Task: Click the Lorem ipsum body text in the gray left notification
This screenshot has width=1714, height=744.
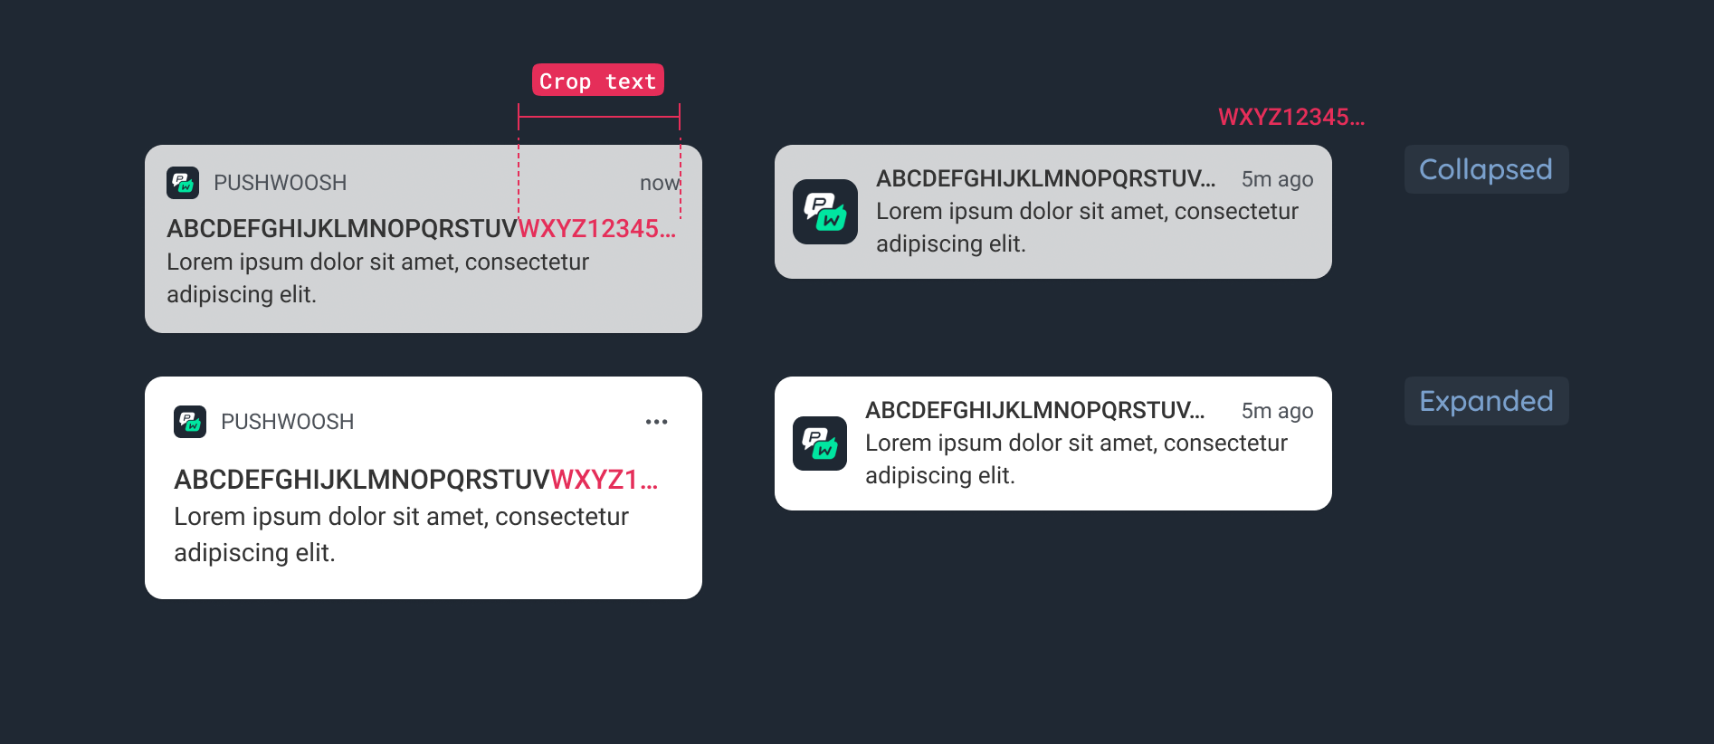Action: [377, 278]
